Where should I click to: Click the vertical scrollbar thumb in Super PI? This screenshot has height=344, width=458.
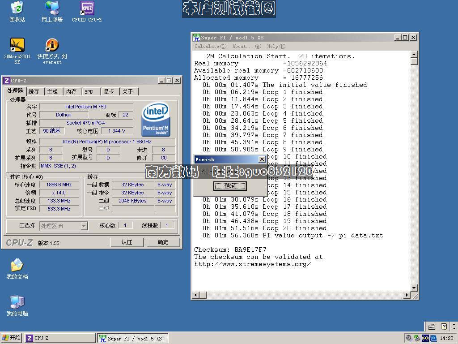pos(414,61)
